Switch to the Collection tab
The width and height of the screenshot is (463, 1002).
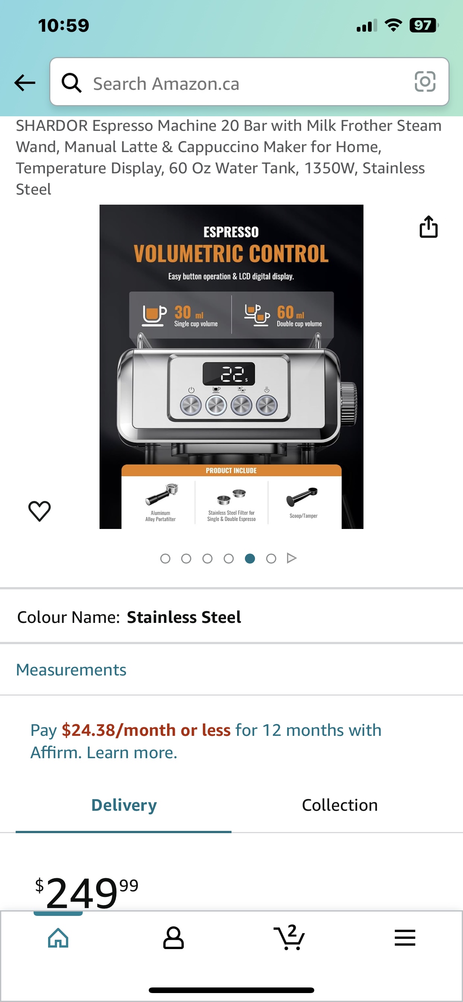(x=340, y=805)
